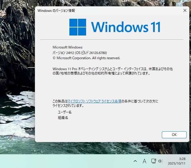Click the 'Windows 11 Pro オペレーティング システム' paragraph
Image resolution: width=191 pixels, height=168 pixels.
113,71
